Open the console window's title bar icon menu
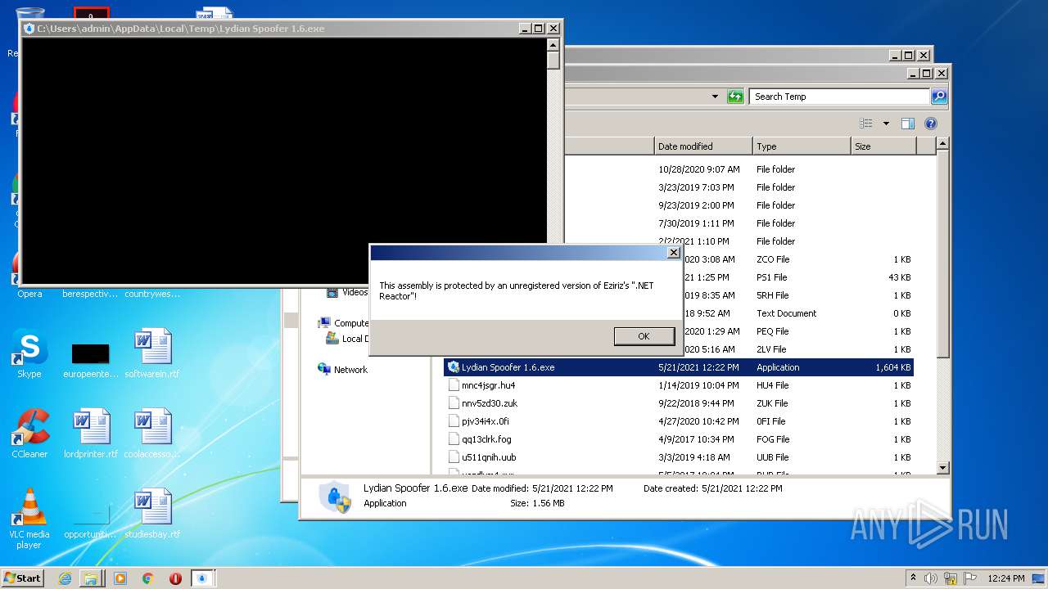This screenshot has height=589, width=1048. 29,29
